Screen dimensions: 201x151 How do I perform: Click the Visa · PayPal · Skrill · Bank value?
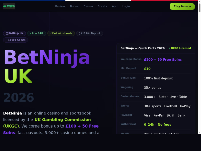(x=164, y=115)
